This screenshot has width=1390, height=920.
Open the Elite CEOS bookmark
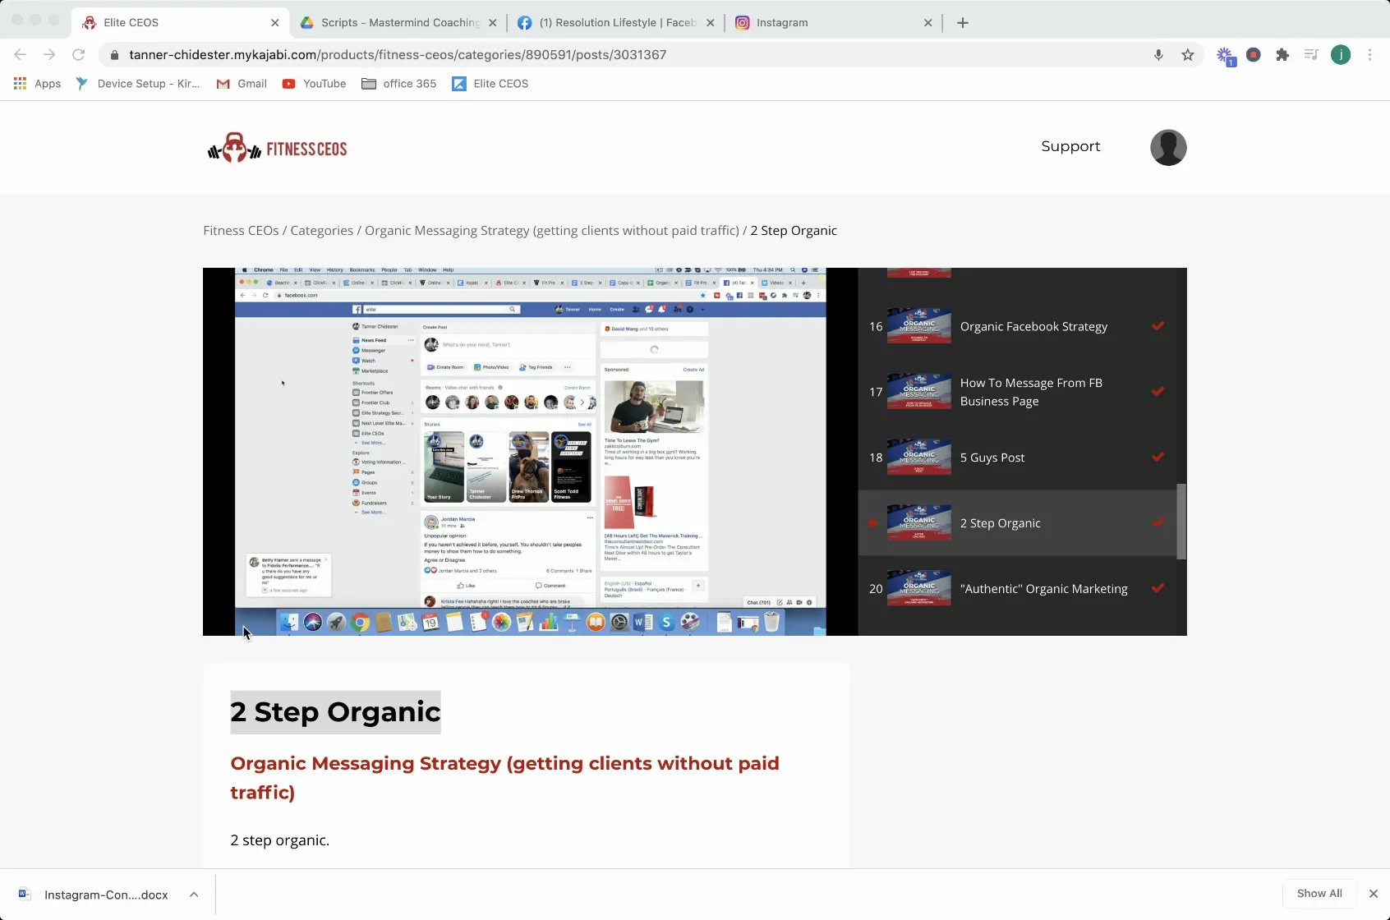[x=490, y=84]
